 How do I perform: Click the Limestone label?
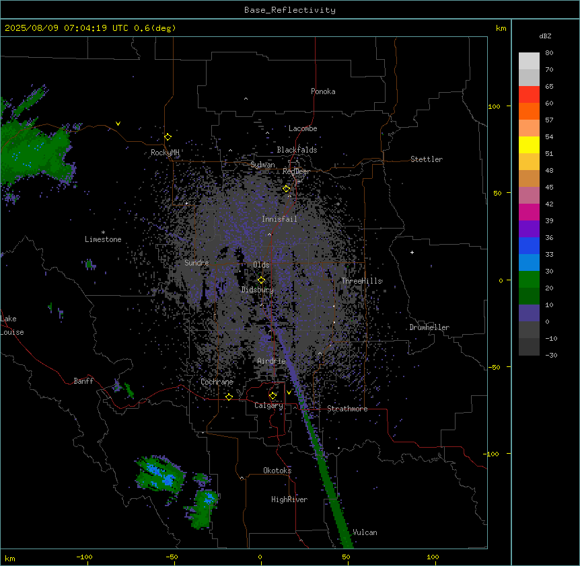coord(103,239)
